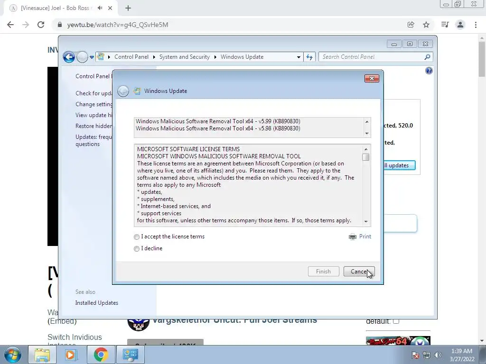
Task: Mute tab via speaker icon on tab
Action: click(x=100, y=8)
